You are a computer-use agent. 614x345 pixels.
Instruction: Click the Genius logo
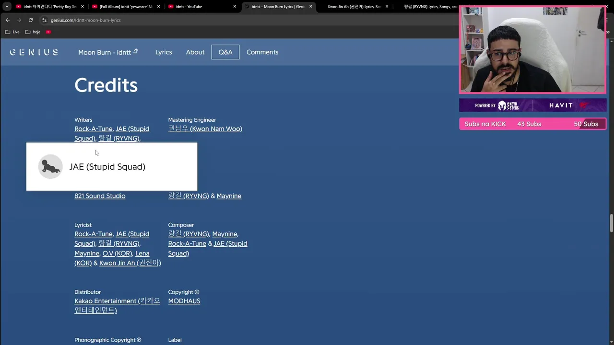click(34, 52)
